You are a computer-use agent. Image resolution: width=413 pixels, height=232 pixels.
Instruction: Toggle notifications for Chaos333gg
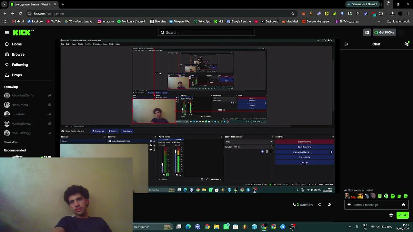click(49, 133)
